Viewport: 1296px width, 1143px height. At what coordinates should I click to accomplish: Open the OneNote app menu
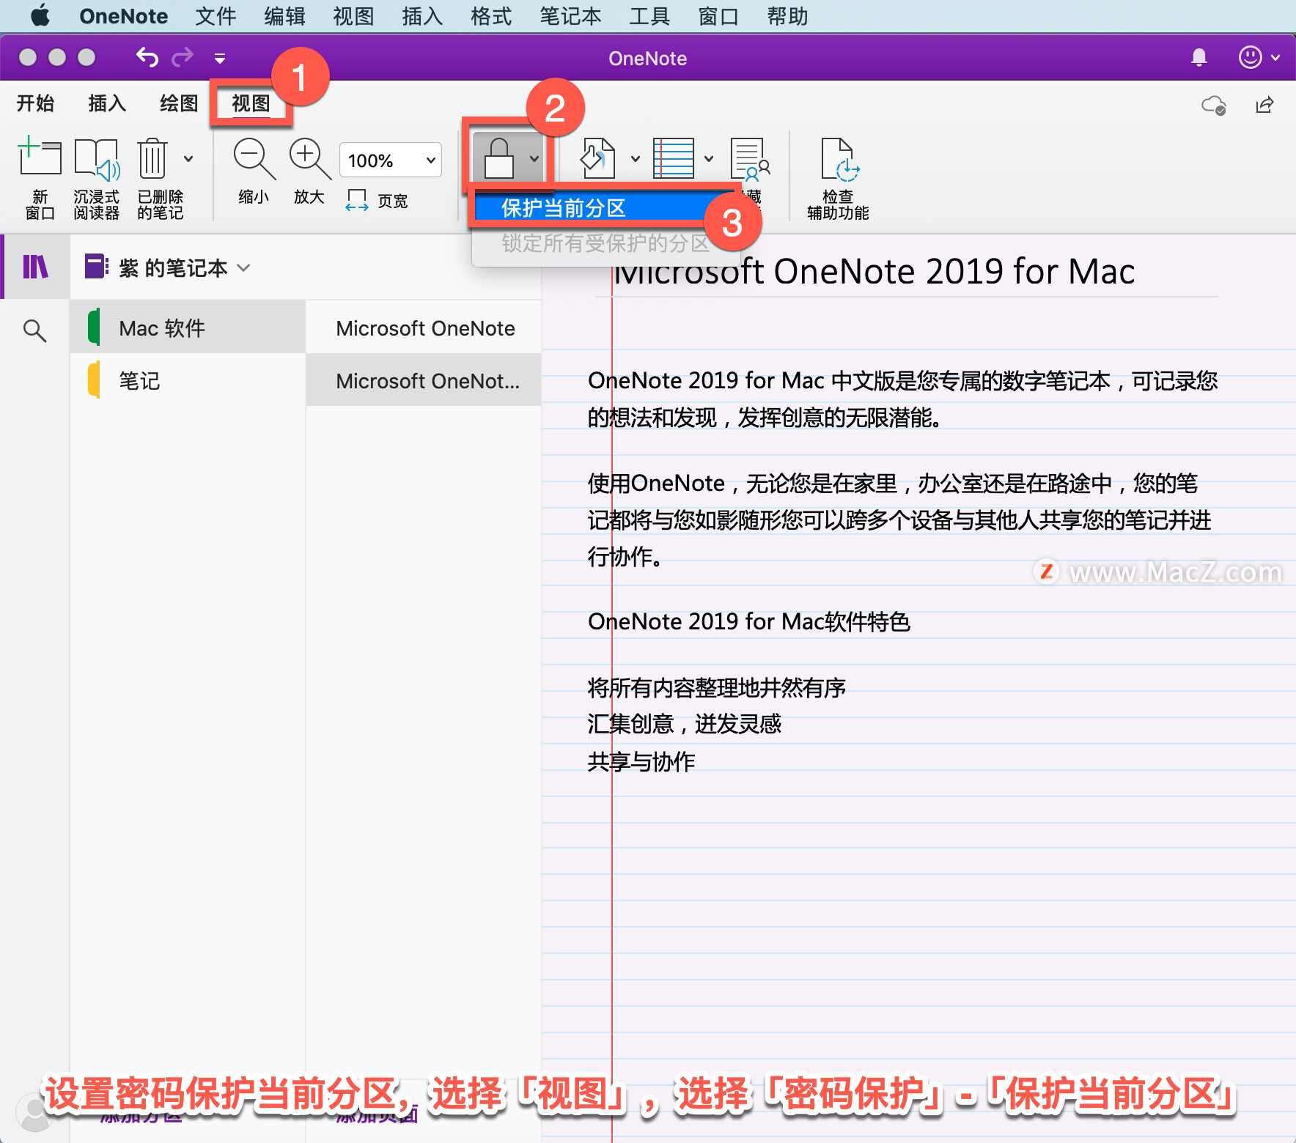(123, 16)
